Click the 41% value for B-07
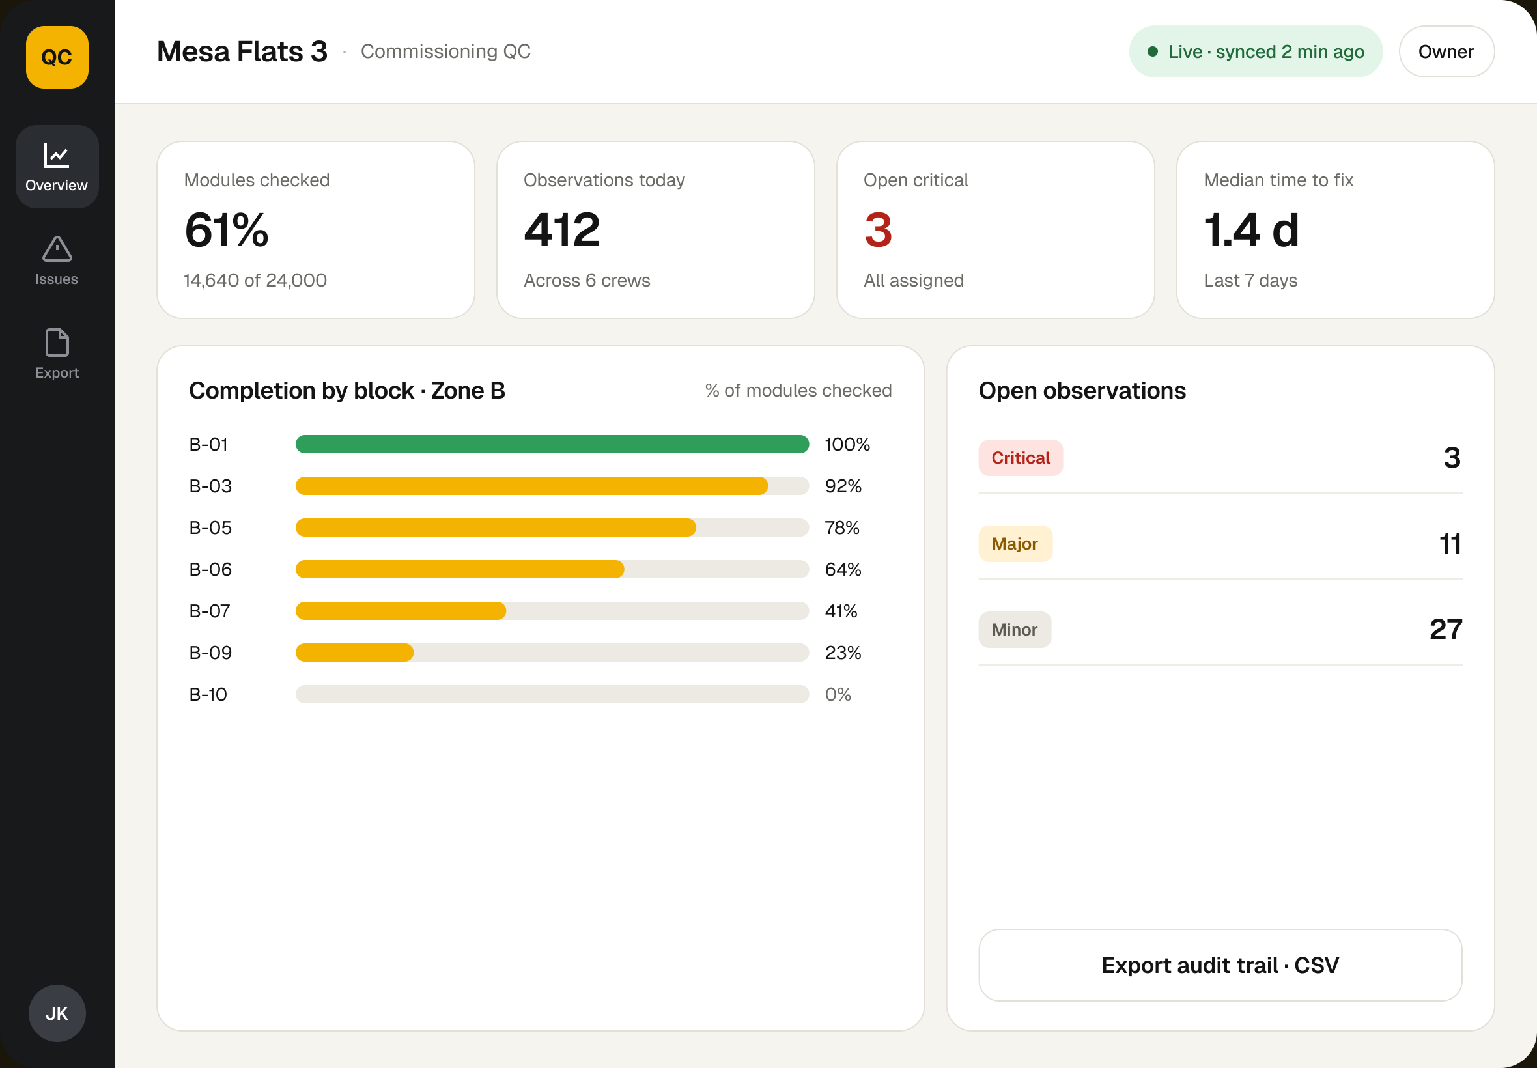Image resolution: width=1537 pixels, height=1068 pixels. point(841,611)
